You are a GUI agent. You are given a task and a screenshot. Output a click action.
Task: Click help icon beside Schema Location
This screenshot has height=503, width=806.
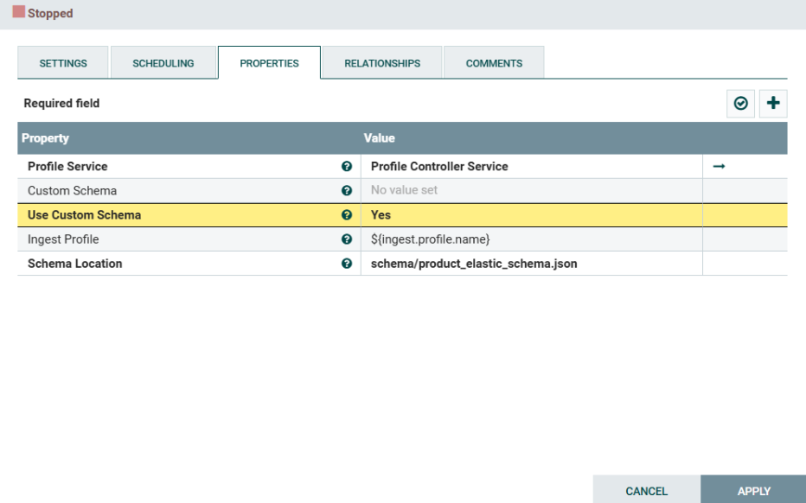[347, 264]
